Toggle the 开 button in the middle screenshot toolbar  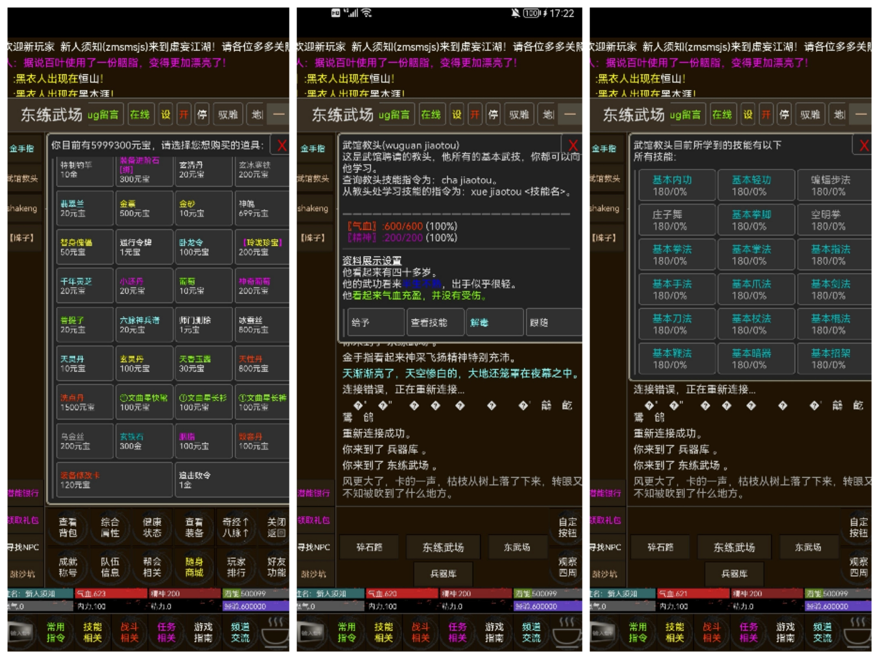click(474, 115)
